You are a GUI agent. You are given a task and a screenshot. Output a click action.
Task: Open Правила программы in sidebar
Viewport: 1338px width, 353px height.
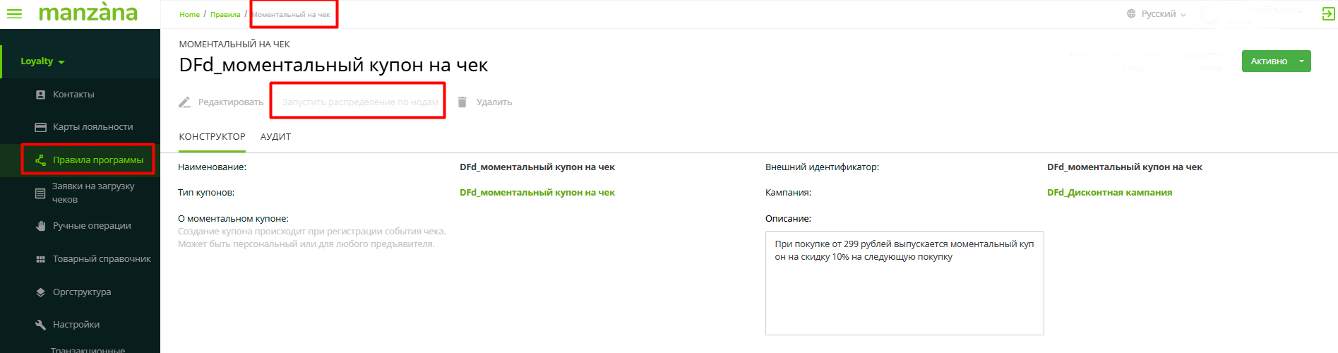coord(97,160)
